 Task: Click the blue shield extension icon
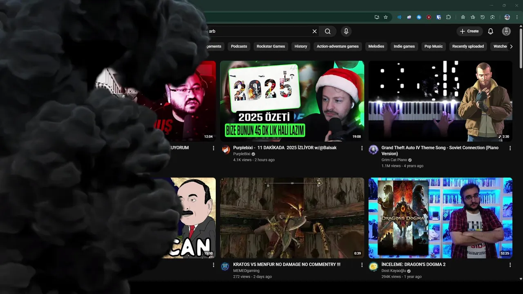(x=438, y=17)
